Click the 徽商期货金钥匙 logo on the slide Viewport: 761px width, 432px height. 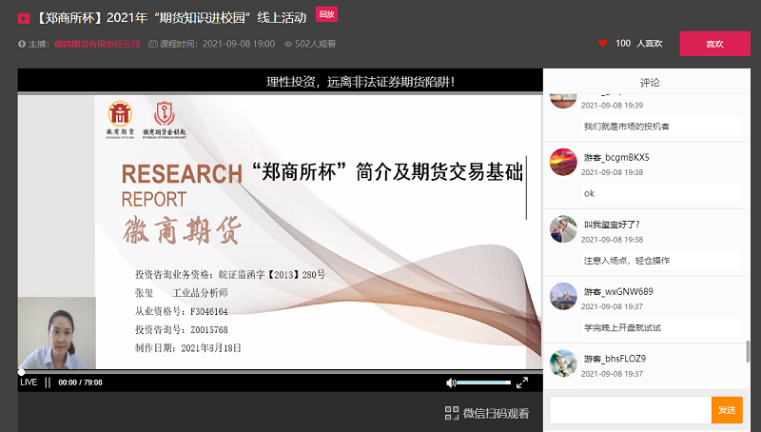[164, 120]
